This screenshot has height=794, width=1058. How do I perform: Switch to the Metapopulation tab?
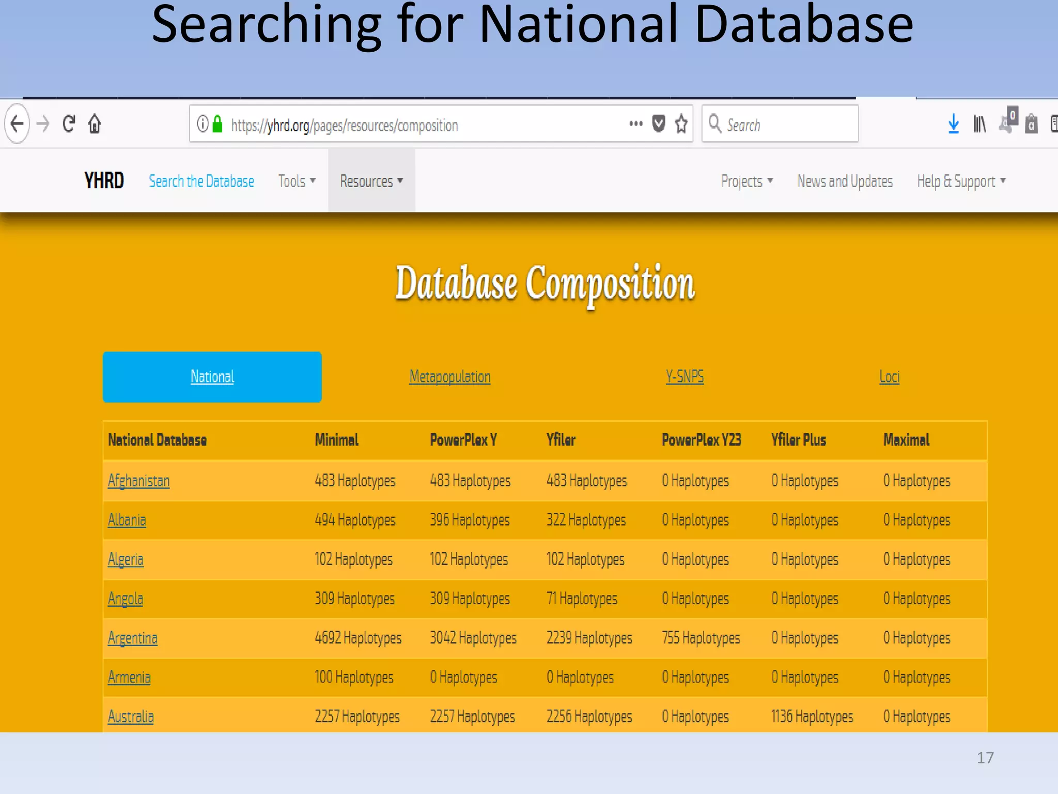point(449,377)
